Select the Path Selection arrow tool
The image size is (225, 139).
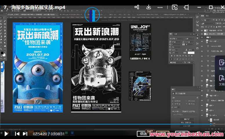click(x=5, y=43)
